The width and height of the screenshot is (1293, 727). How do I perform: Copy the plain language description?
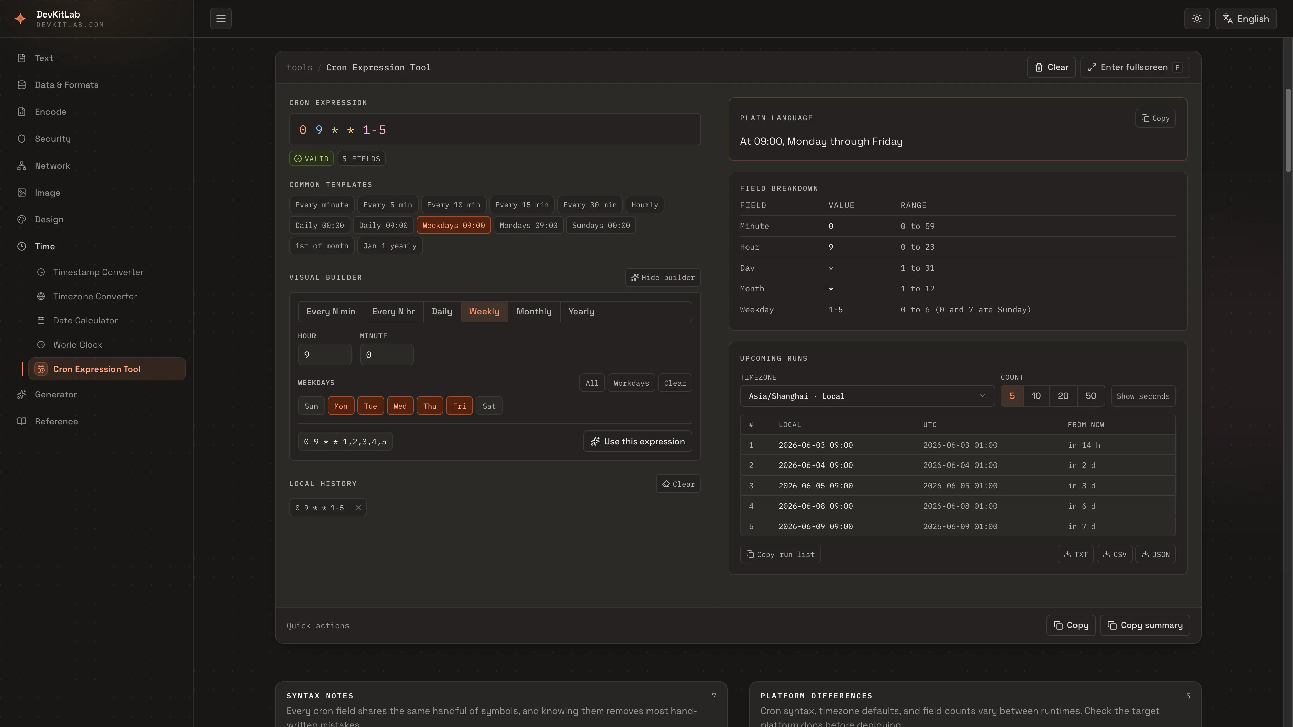[1156, 118]
